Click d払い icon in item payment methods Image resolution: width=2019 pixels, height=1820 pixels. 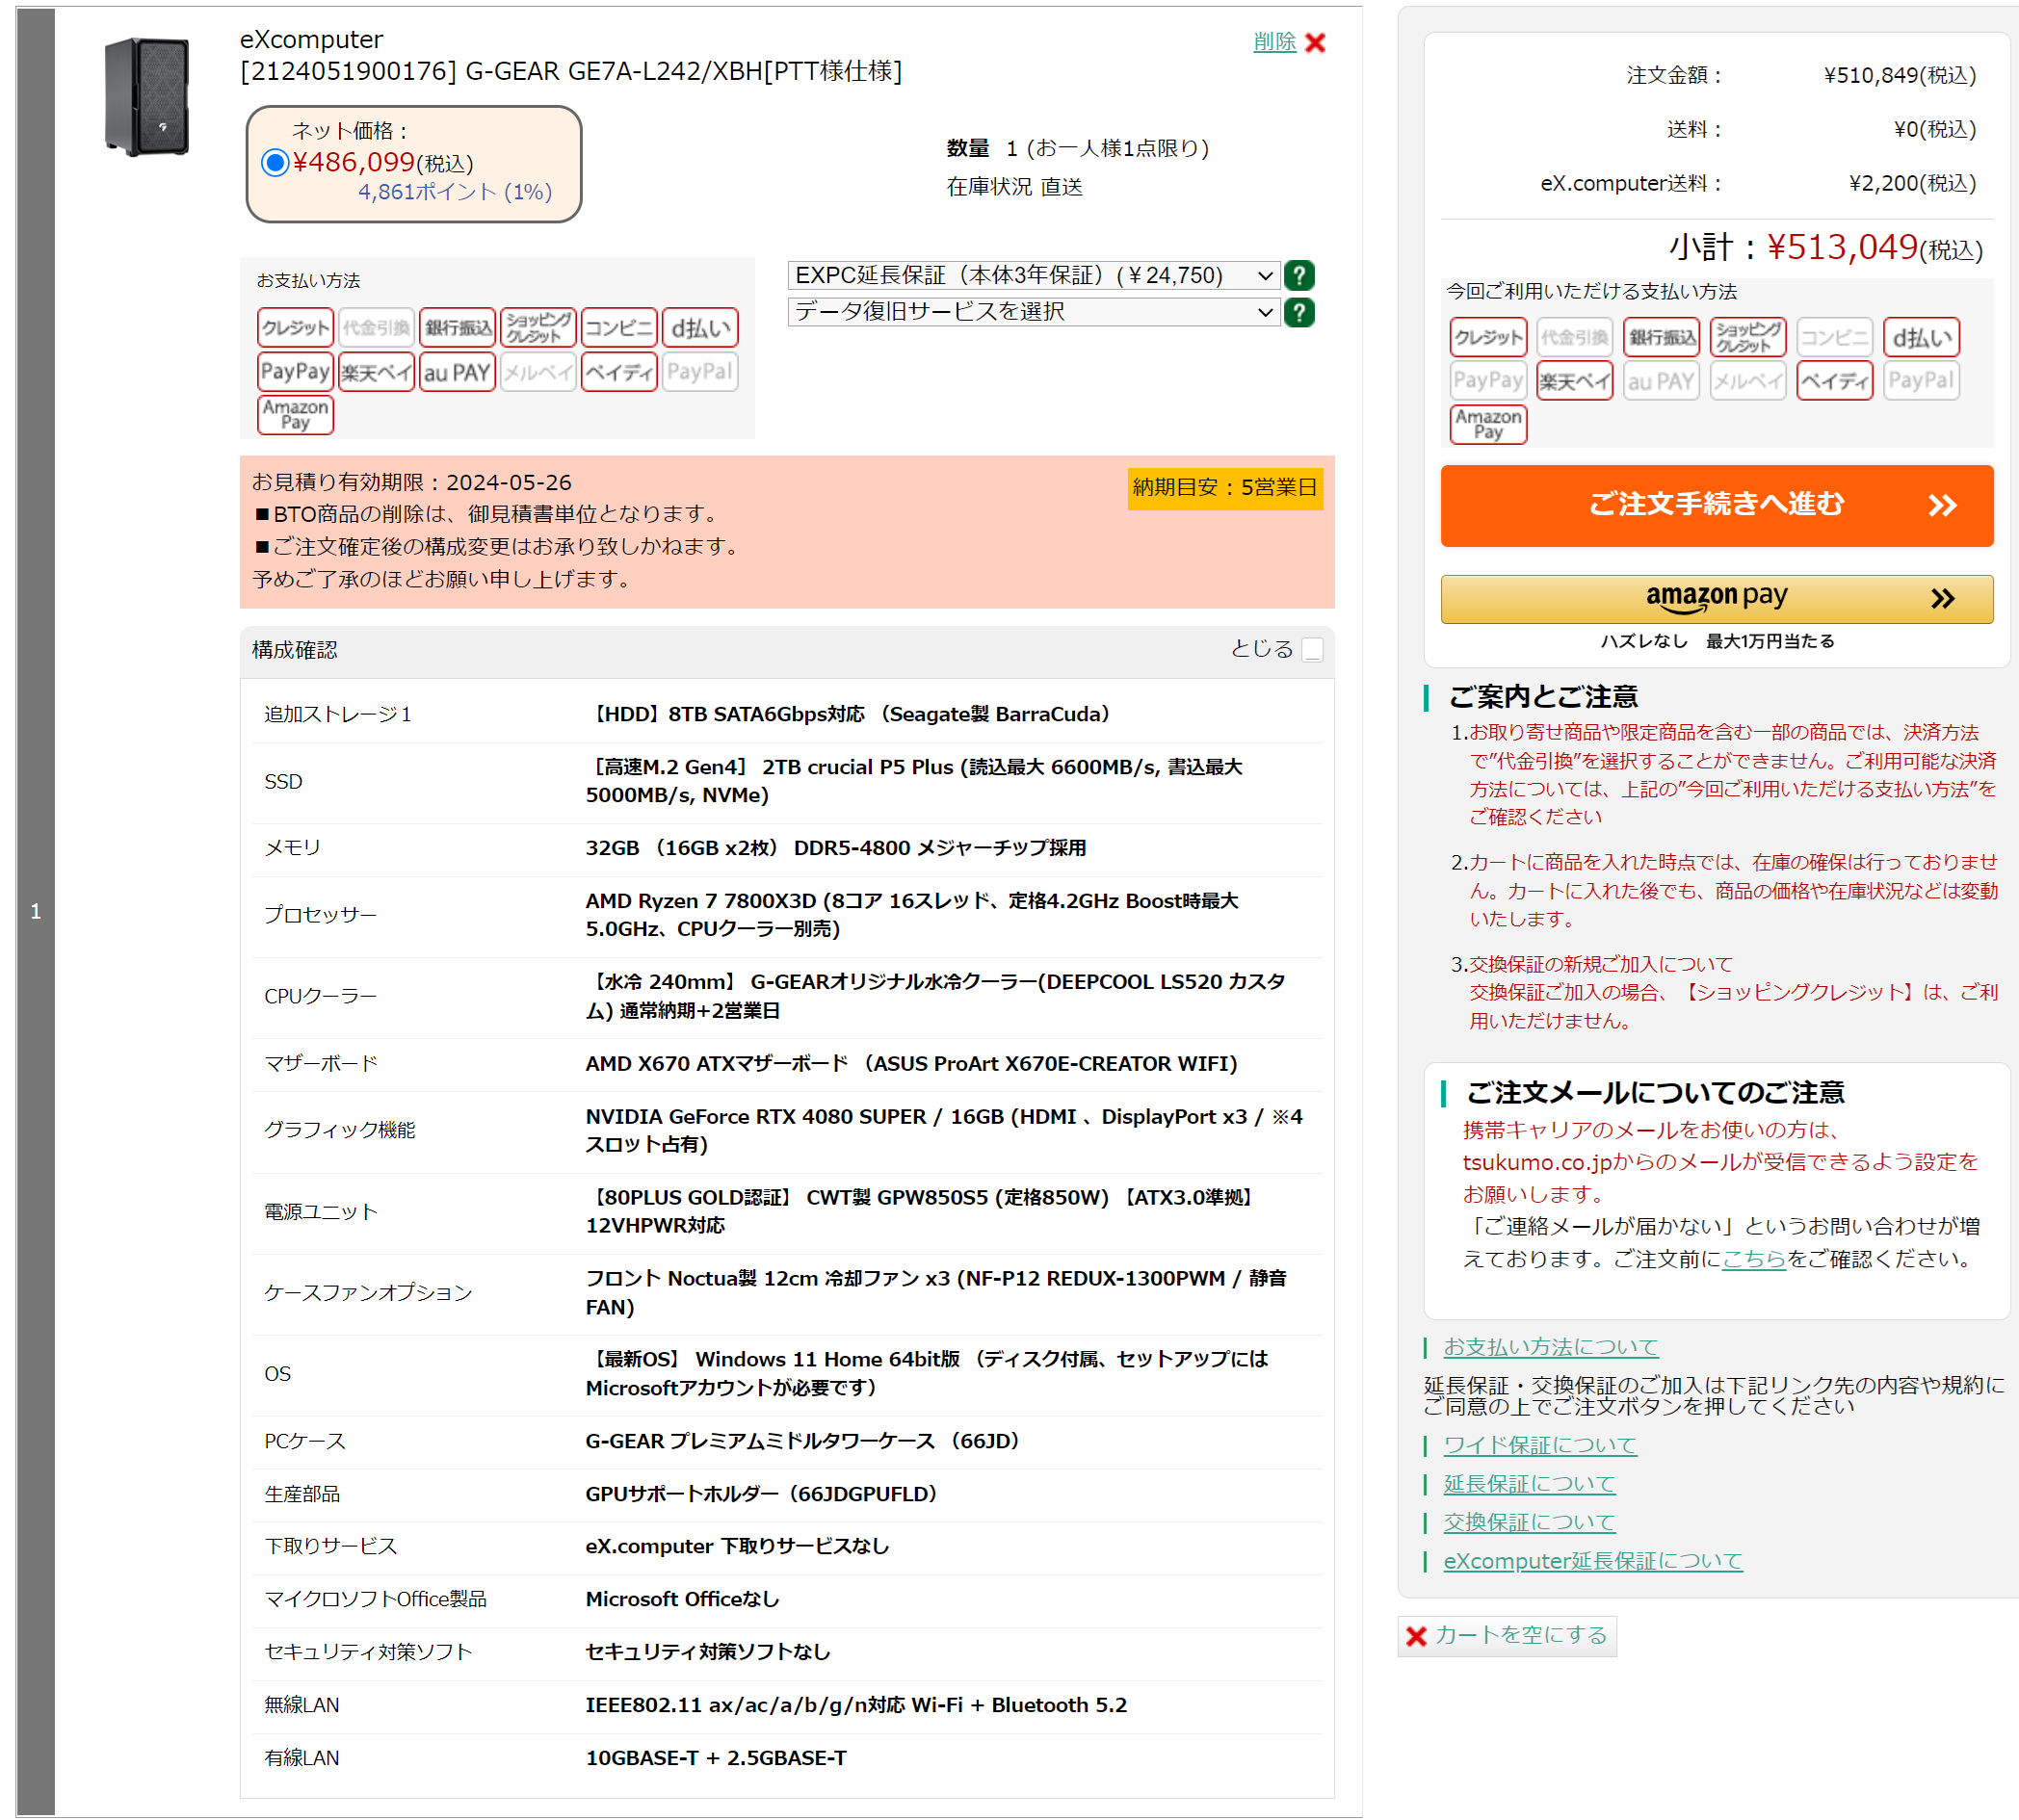[699, 328]
